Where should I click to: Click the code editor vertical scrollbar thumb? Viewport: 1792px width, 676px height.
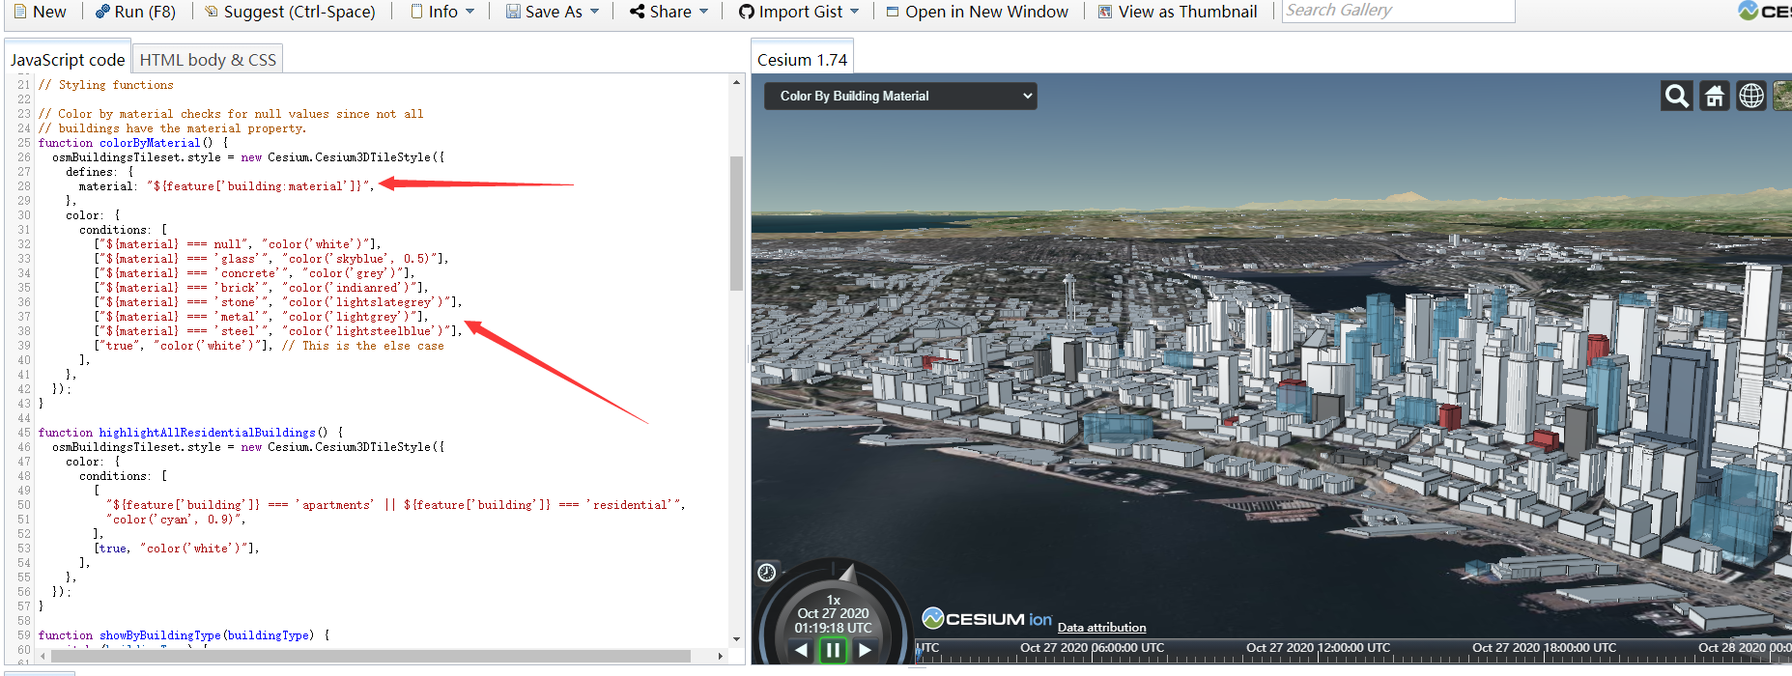click(x=736, y=223)
